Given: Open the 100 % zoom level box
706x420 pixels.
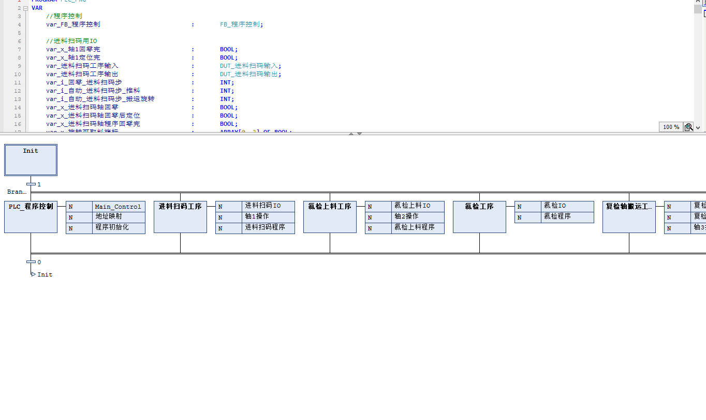Looking at the screenshot, I should (671, 127).
